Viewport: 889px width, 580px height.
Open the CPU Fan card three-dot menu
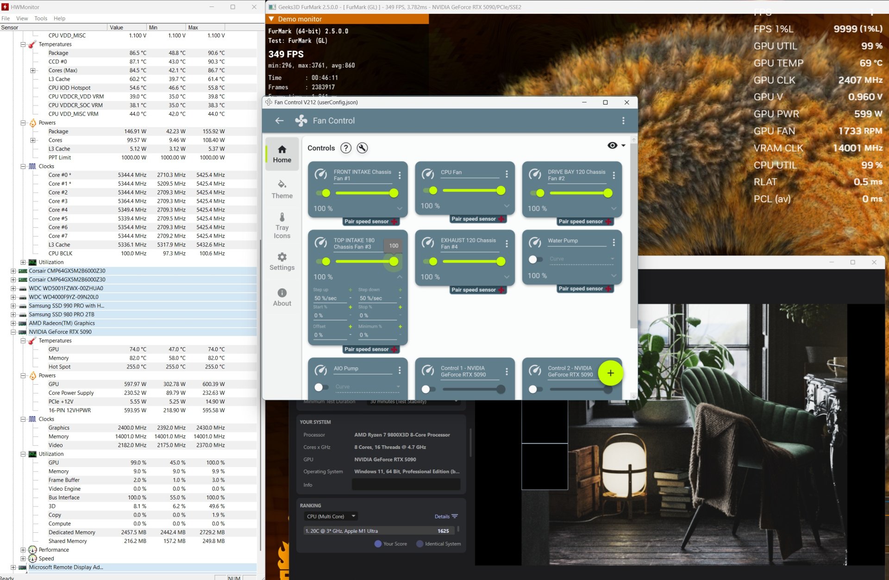507,174
